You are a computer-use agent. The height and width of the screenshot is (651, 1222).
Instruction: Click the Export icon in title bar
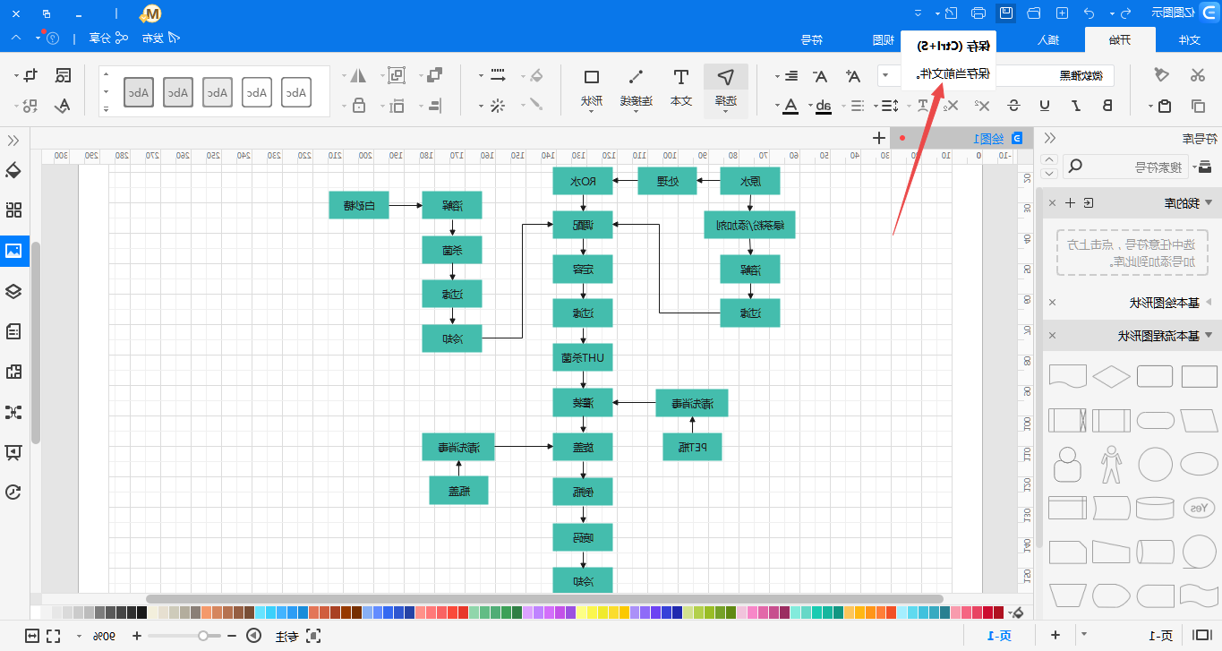[x=951, y=13]
